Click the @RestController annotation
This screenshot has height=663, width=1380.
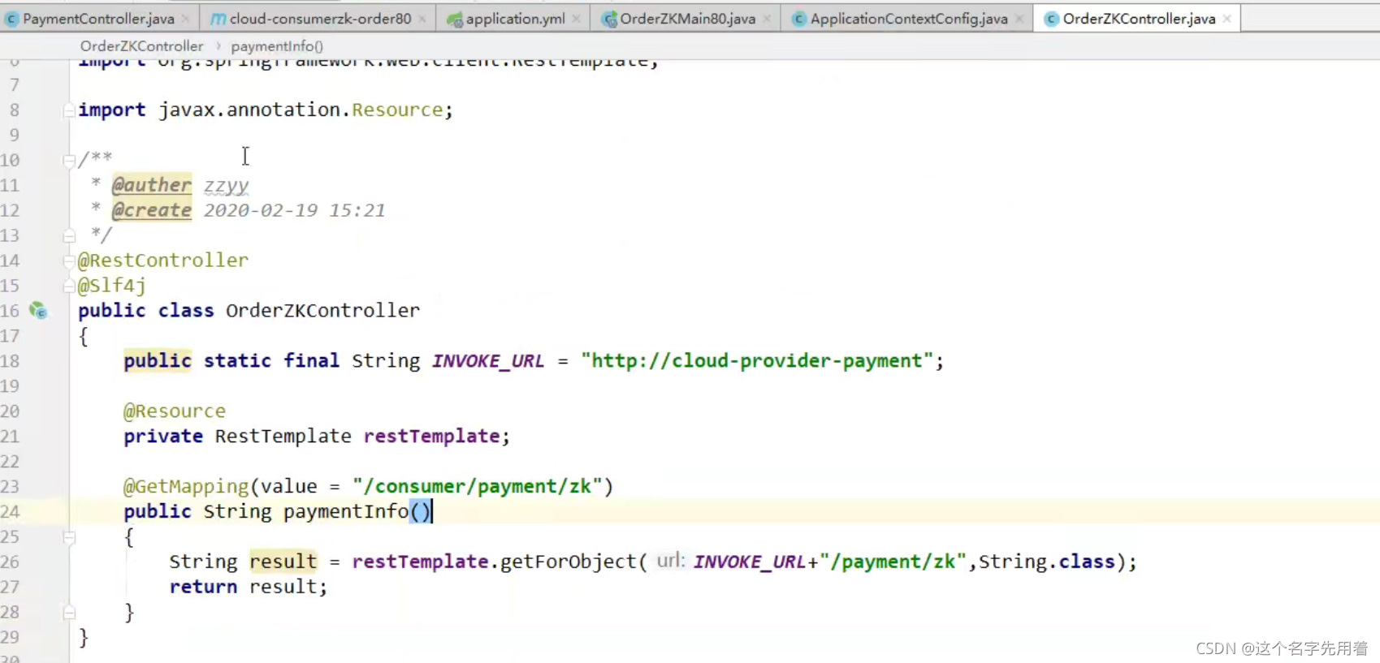[x=163, y=260]
